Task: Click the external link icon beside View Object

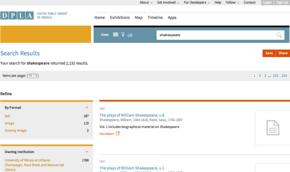Action: (x=118, y=133)
